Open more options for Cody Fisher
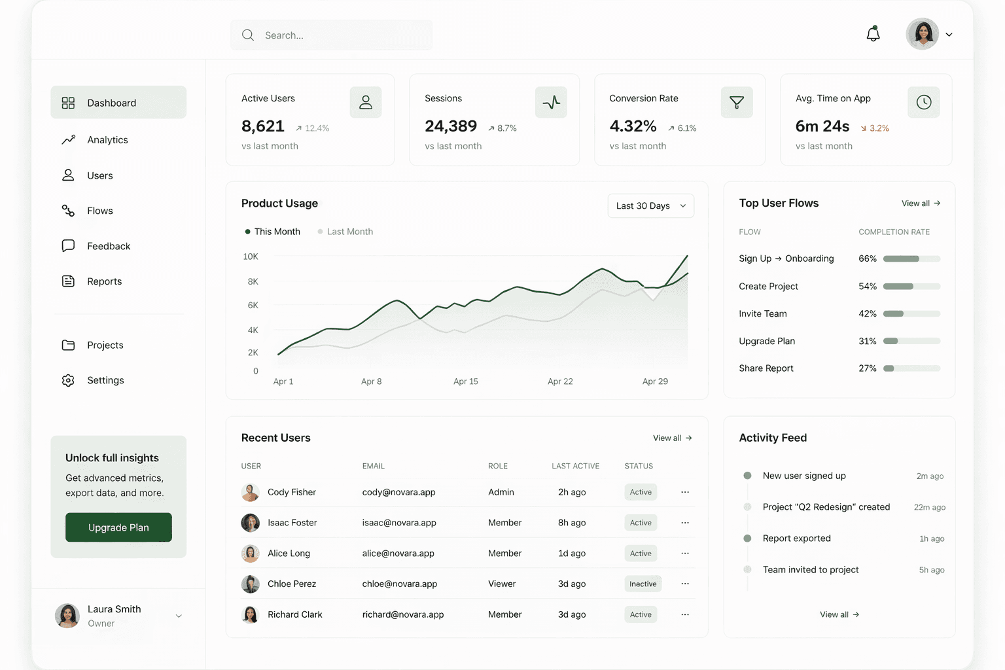1005x670 pixels. [x=684, y=492]
